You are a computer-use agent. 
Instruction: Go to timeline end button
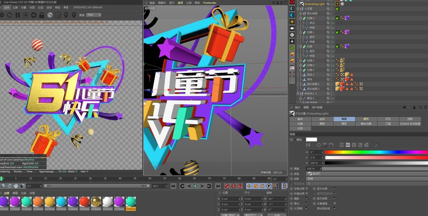(217, 186)
